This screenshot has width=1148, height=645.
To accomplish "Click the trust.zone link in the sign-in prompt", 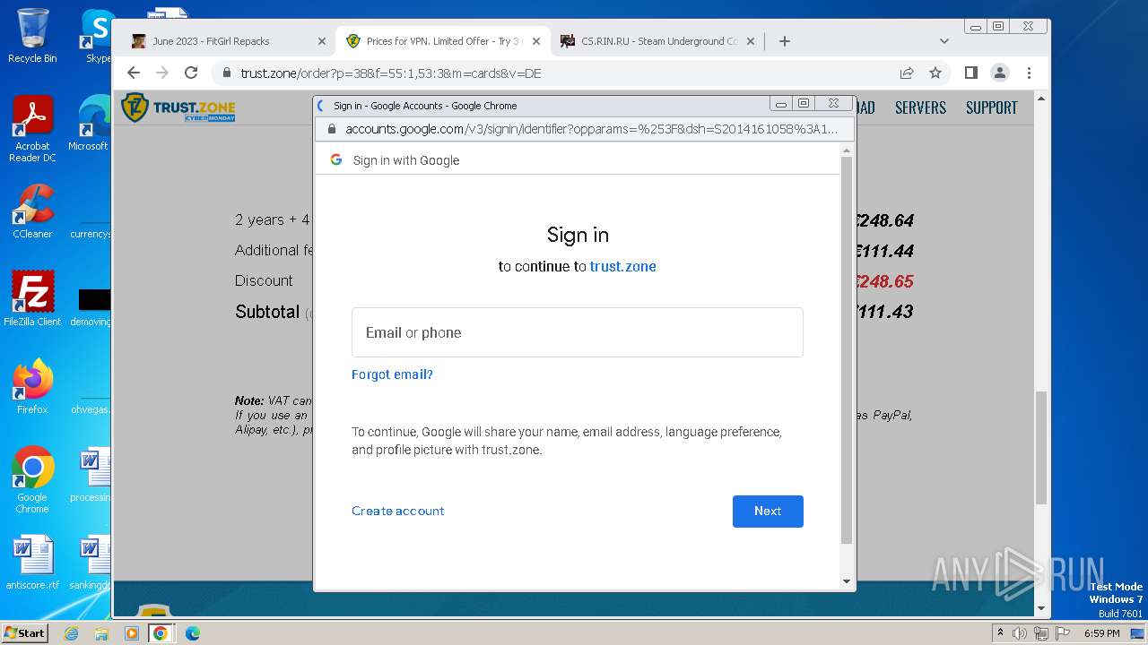I will [622, 266].
